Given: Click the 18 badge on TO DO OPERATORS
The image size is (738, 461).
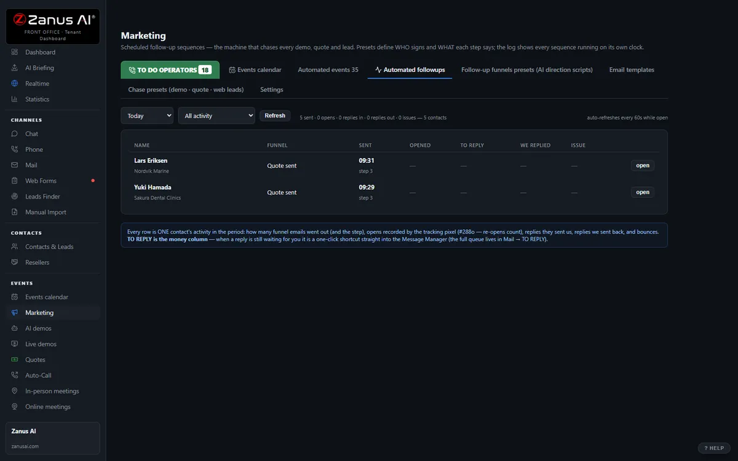Looking at the screenshot, I should [x=205, y=70].
